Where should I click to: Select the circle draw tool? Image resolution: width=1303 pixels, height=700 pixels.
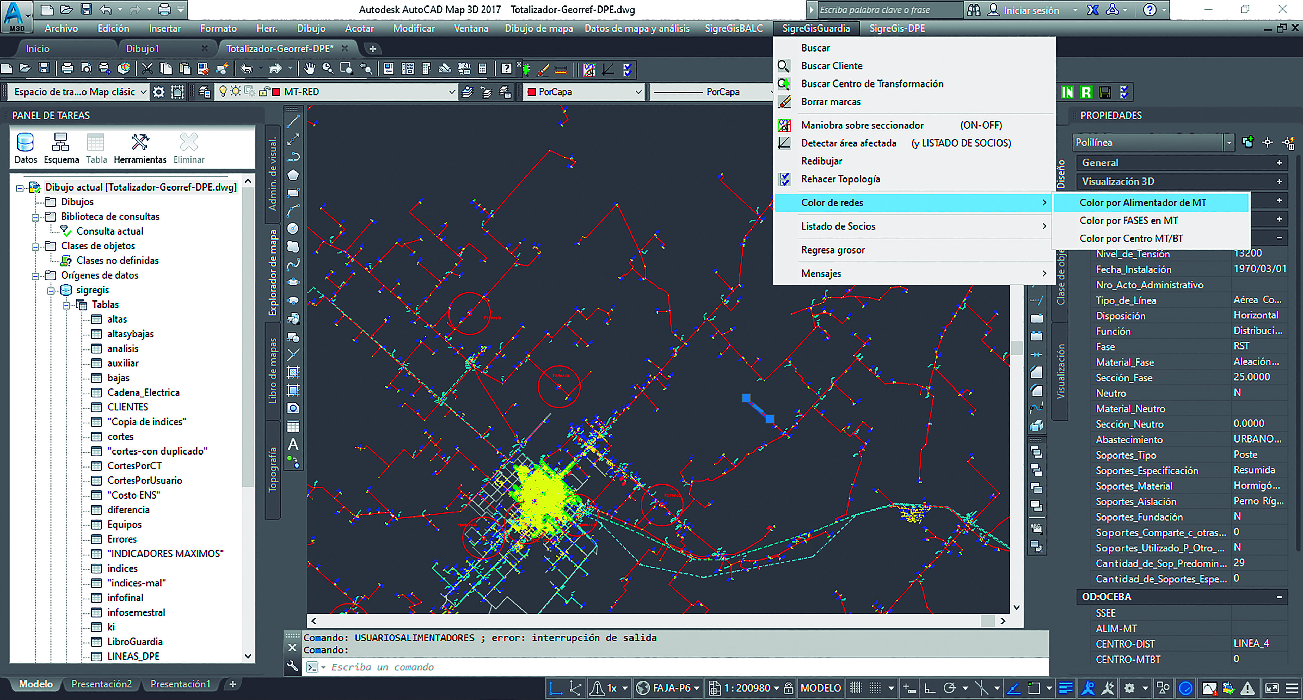click(x=293, y=229)
